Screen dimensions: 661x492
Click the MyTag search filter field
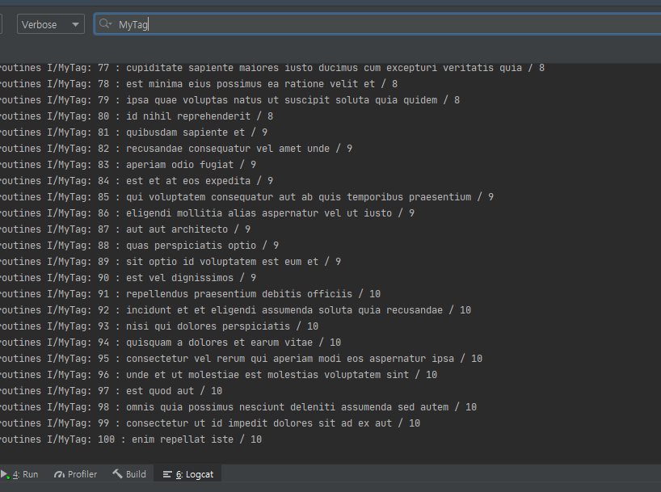(377, 24)
